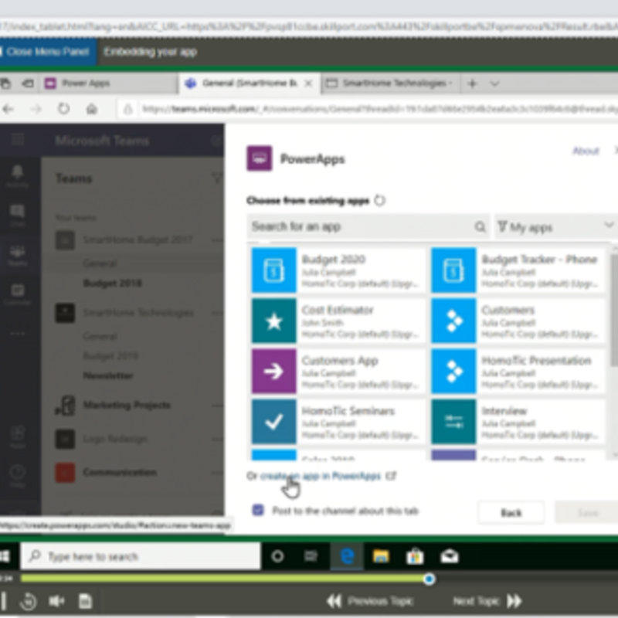Open the Logo Redesign team
618x618 pixels.
click(115, 439)
